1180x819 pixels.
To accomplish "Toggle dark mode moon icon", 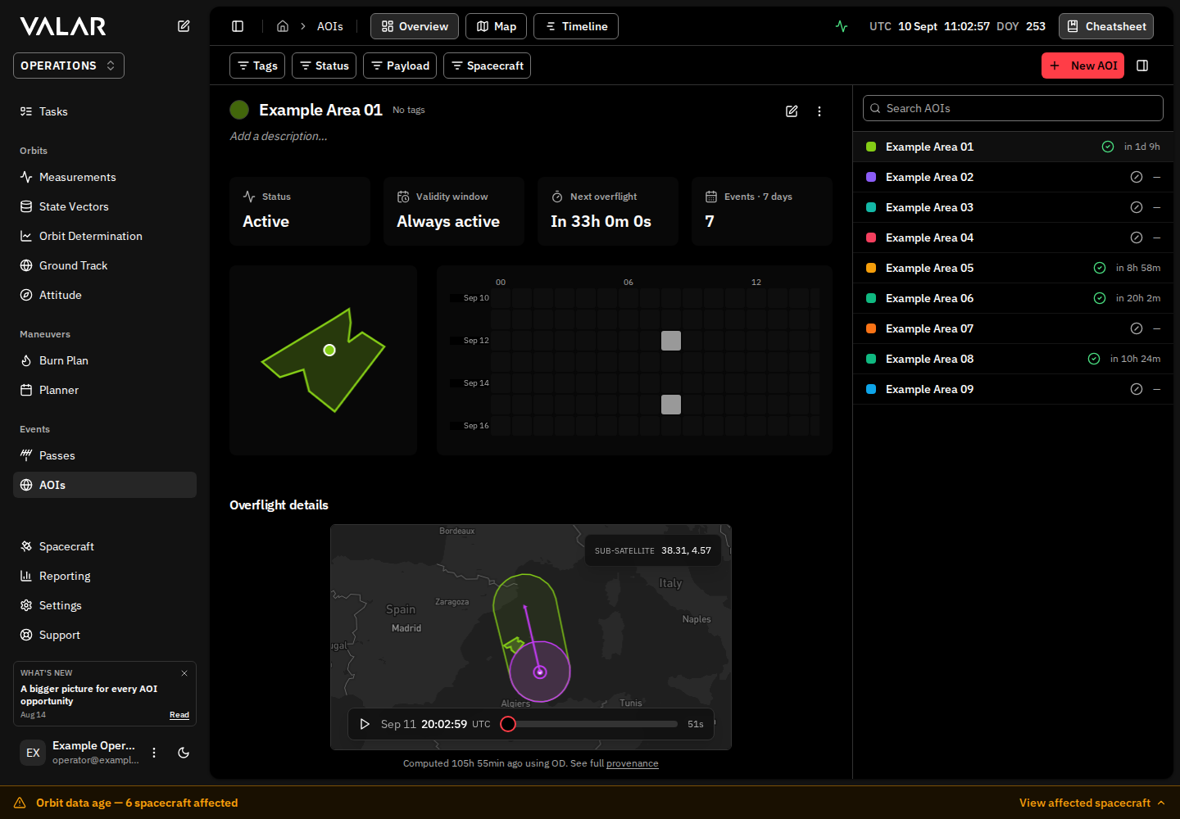I will [184, 753].
